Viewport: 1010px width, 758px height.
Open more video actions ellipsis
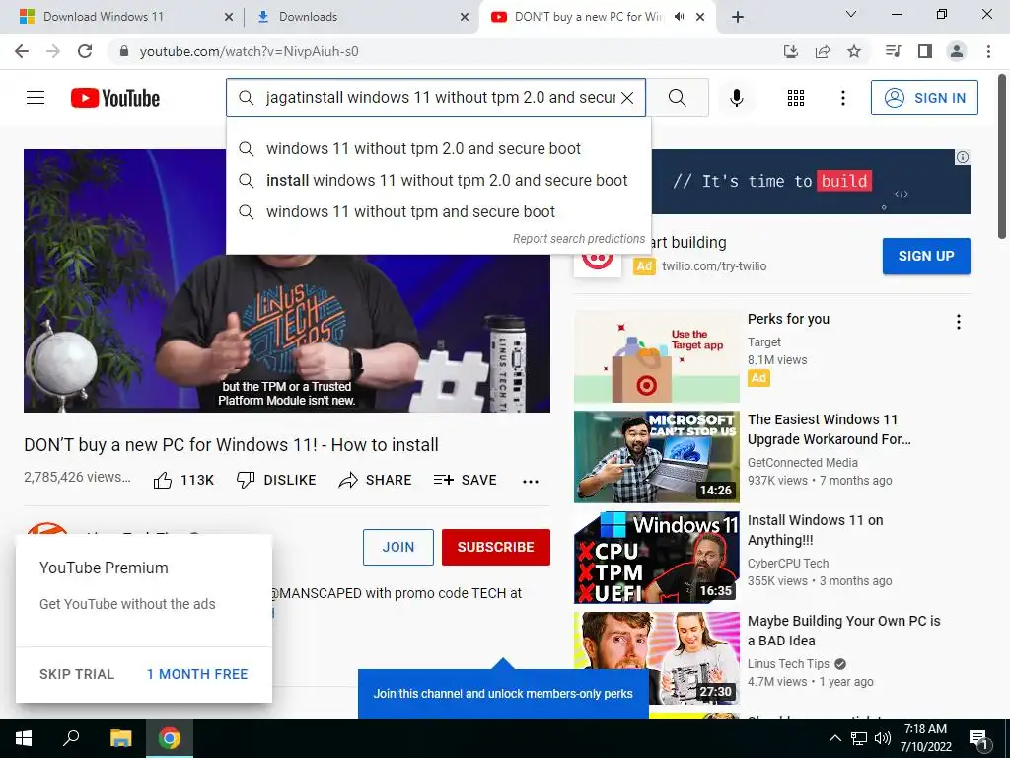530,481
